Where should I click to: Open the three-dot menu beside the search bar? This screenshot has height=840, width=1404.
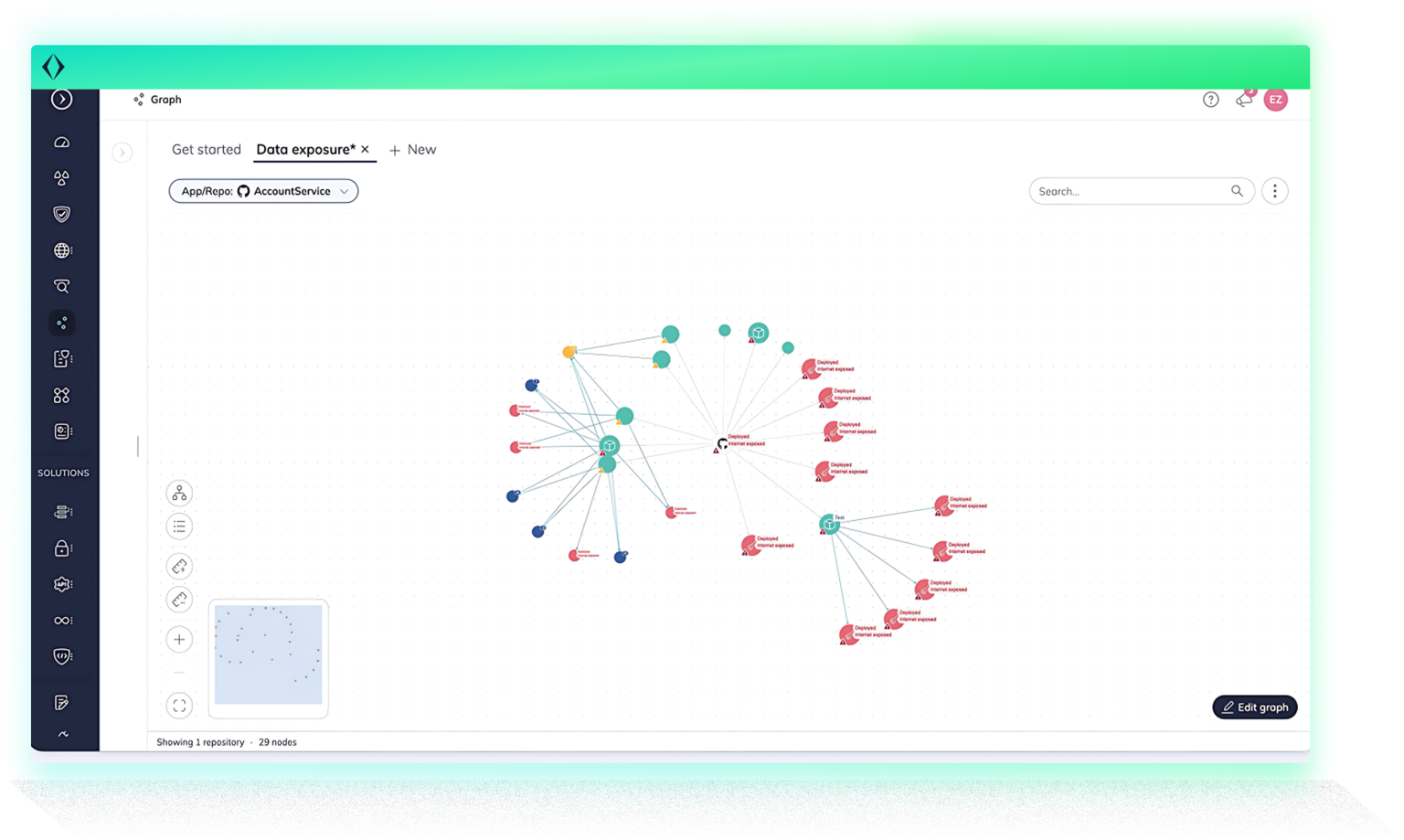(1275, 191)
